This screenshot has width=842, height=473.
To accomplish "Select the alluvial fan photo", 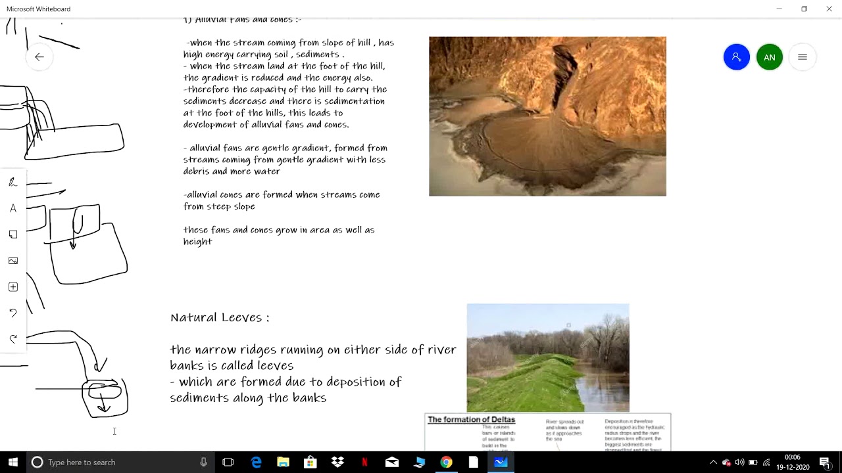I will pos(547,116).
